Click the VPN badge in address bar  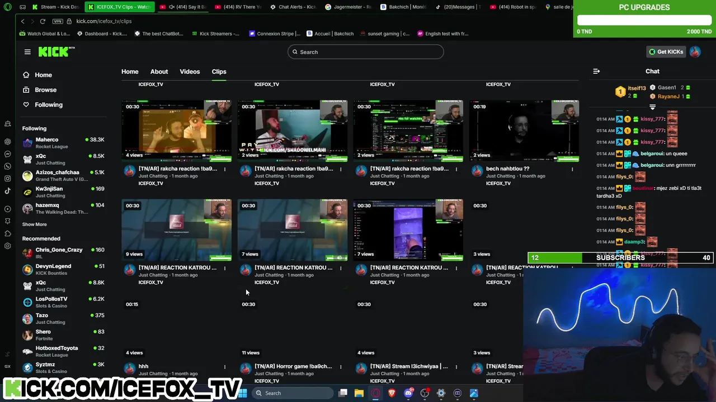[x=58, y=21]
